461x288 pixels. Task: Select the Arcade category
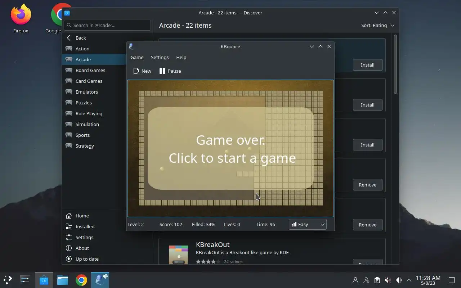click(x=94, y=59)
